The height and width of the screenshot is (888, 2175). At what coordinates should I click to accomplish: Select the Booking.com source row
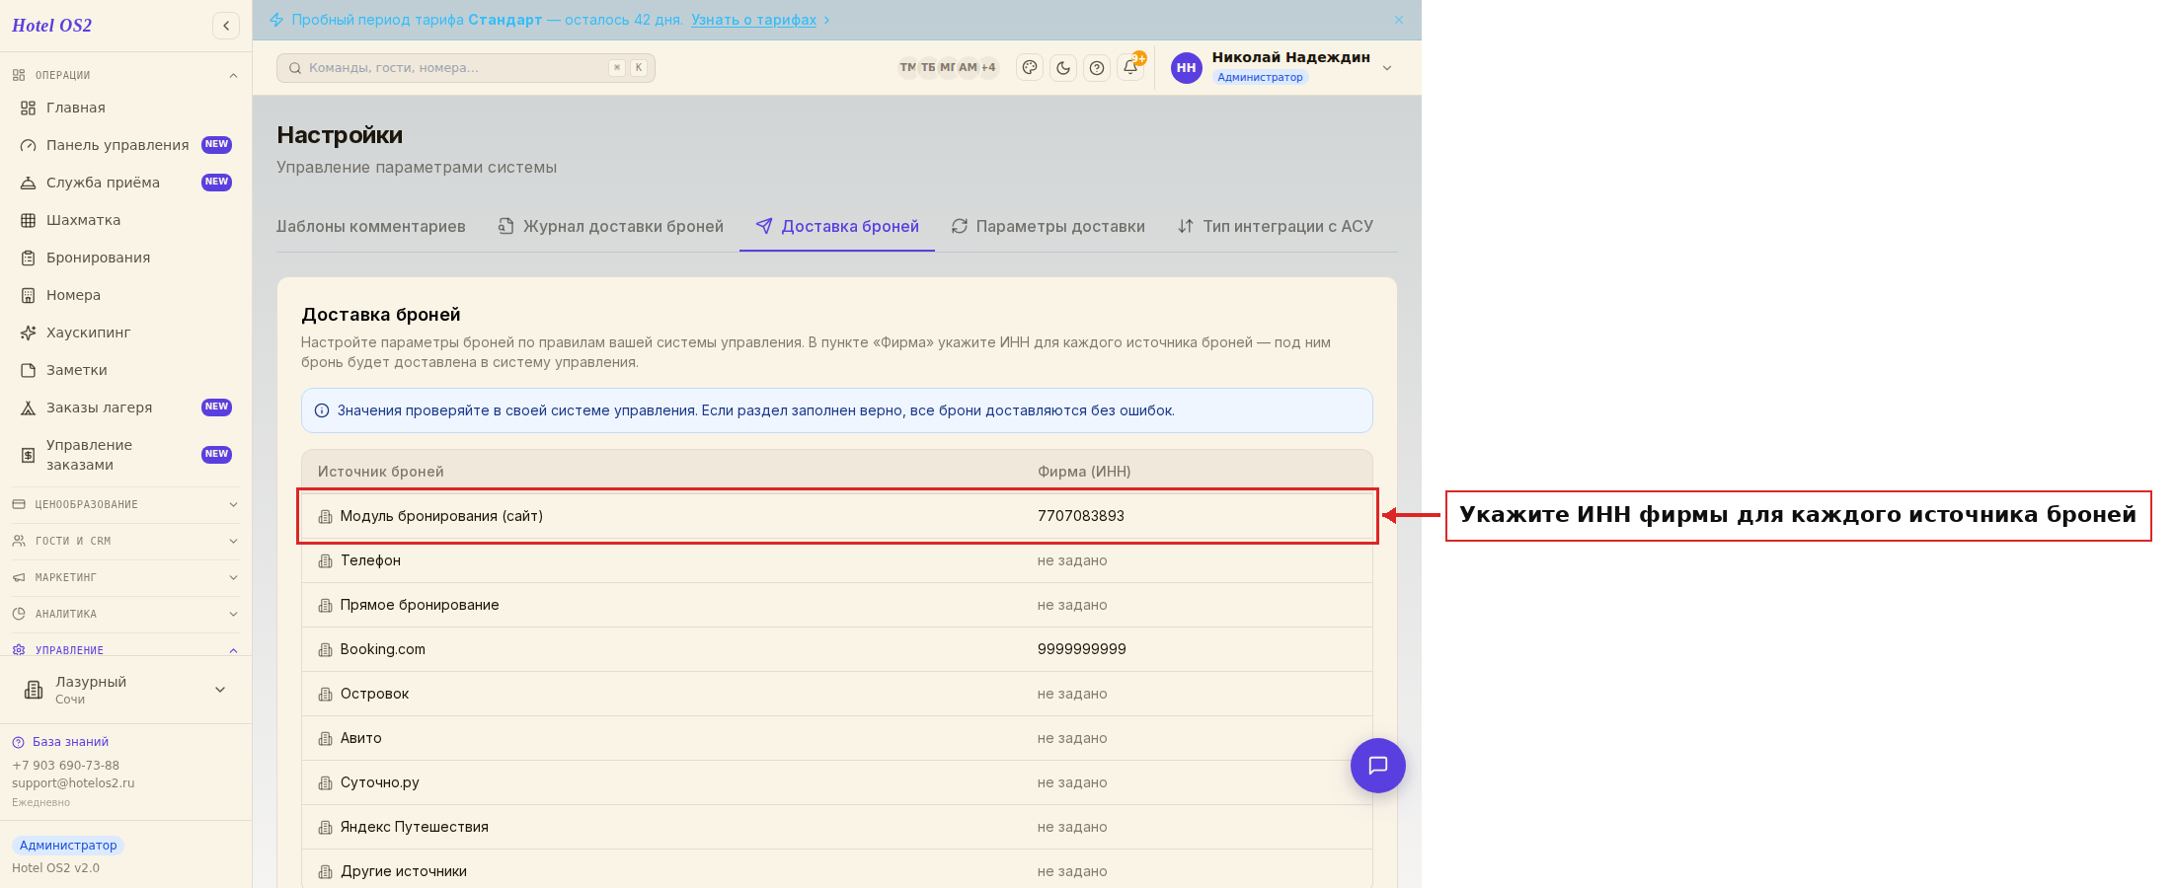pyautogui.click(x=837, y=649)
